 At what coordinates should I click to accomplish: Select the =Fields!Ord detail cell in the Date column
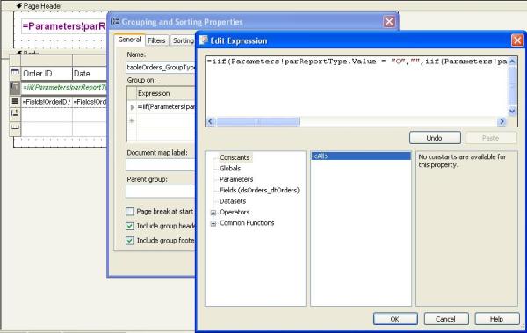pos(90,102)
